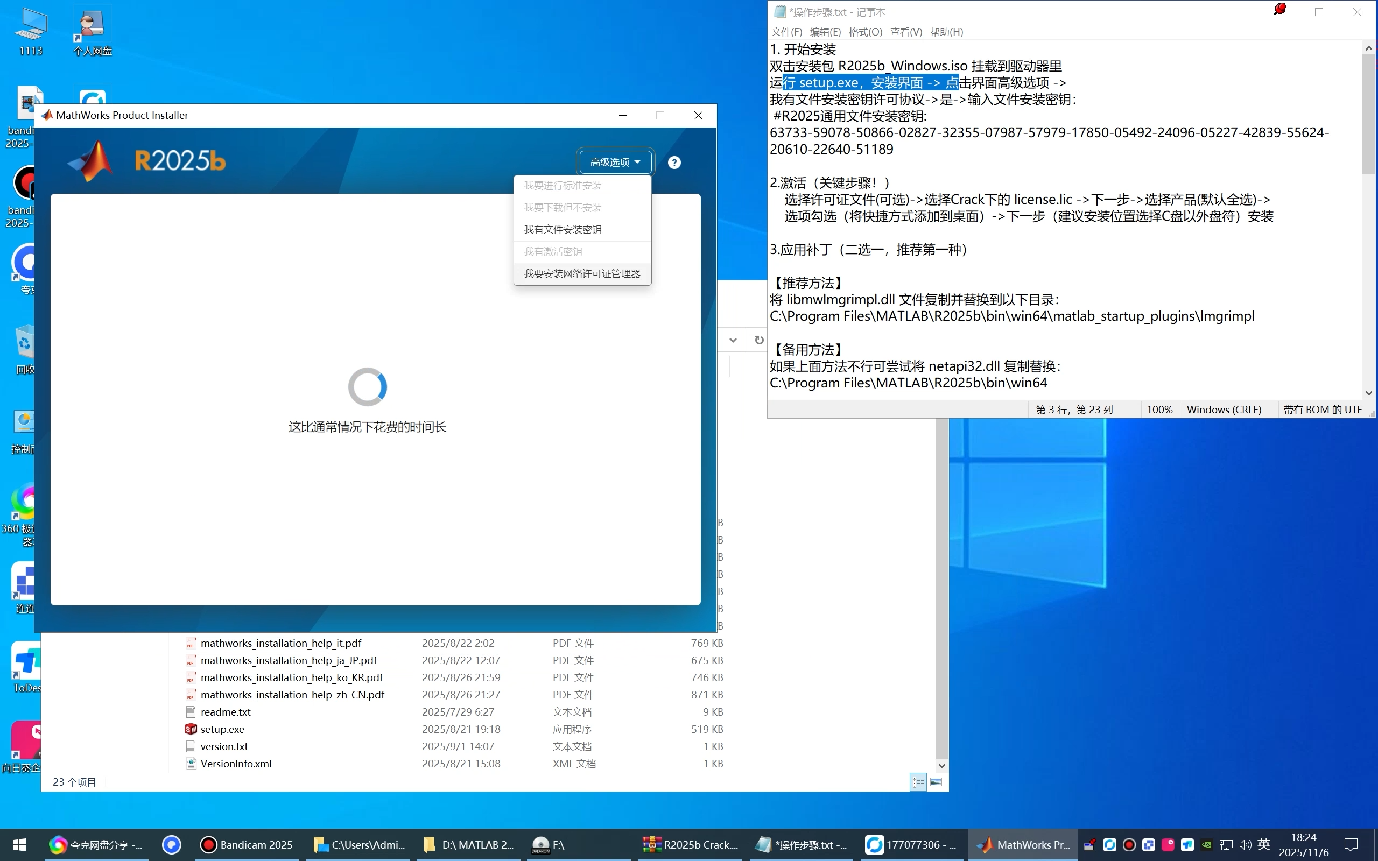Switch to R2025b Crack taskbar window
This screenshot has width=1378, height=861.
point(690,844)
